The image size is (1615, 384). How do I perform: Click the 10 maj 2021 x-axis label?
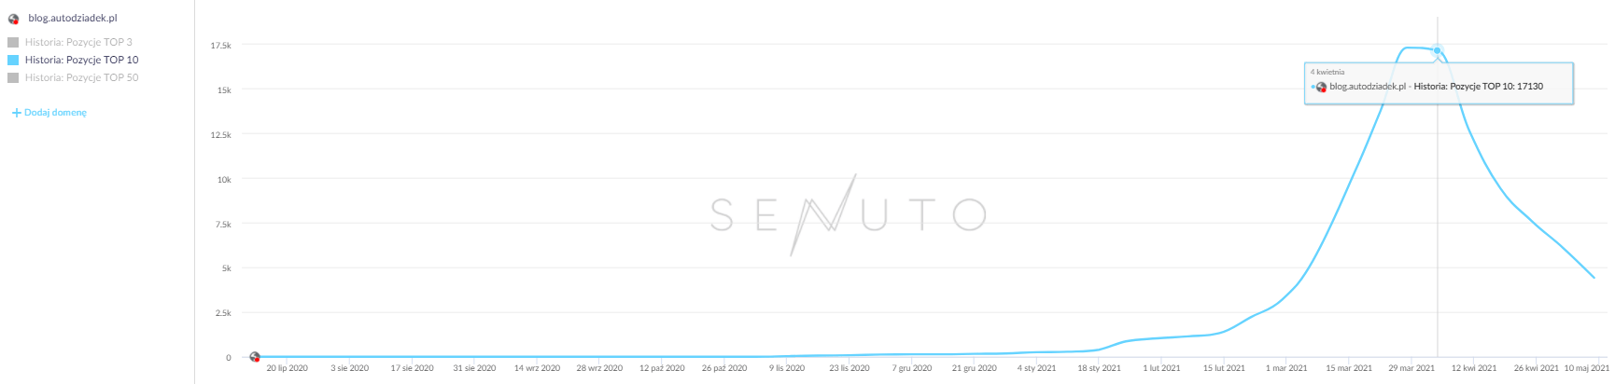pos(1586,368)
